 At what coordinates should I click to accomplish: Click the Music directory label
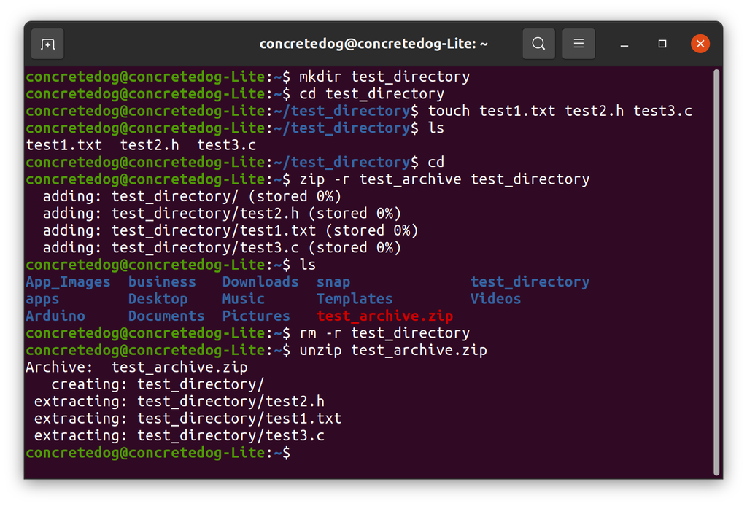[x=243, y=299]
